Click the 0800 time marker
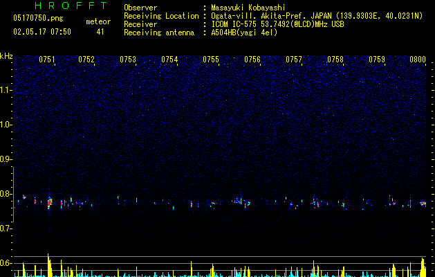This screenshot has width=435, height=277. 418,59
